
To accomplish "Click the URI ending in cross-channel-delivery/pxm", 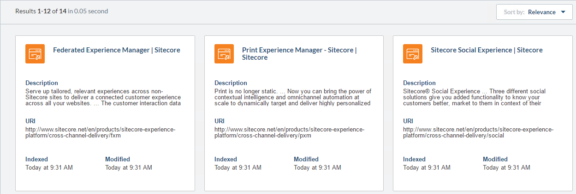I will tap(290, 132).
